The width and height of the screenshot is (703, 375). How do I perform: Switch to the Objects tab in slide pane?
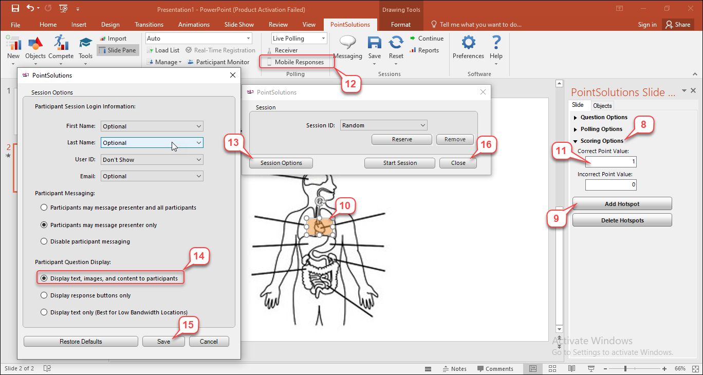coord(602,105)
